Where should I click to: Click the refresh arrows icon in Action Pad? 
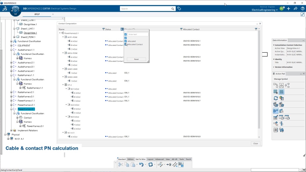[x=275, y=98]
